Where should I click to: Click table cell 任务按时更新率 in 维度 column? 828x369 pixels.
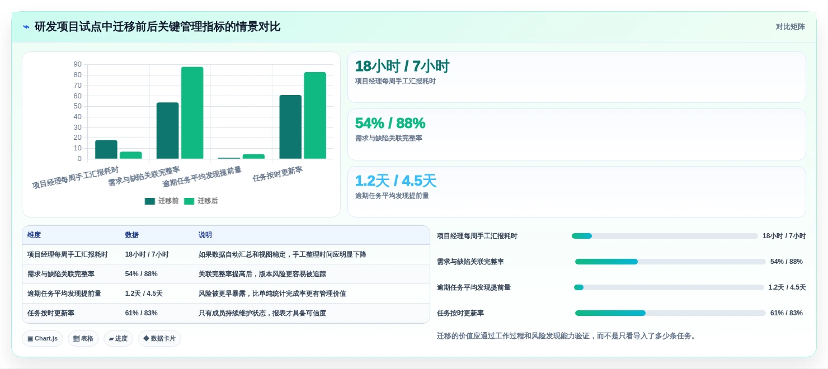(x=51, y=313)
